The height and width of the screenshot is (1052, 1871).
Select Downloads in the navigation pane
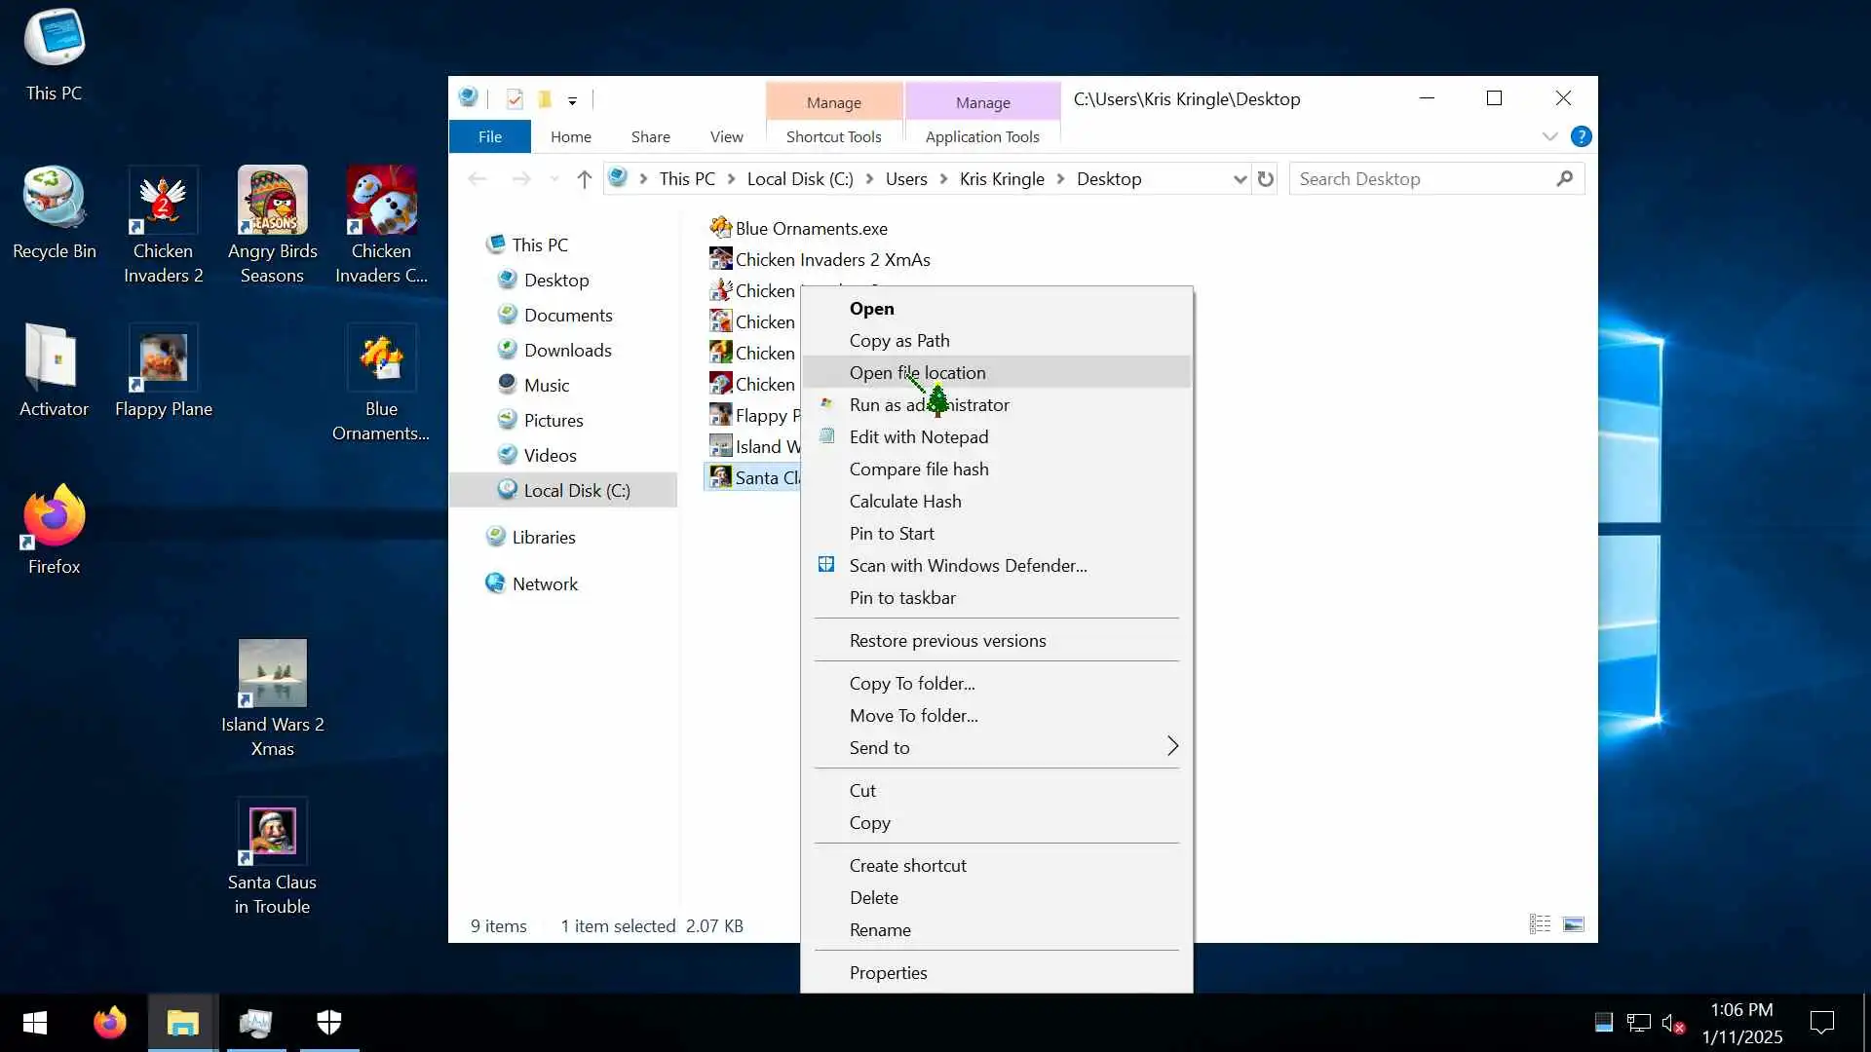[x=567, y=351]
